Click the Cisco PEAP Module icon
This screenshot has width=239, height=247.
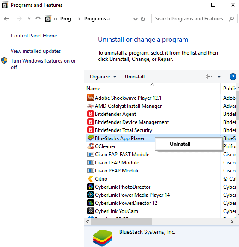coord(91,171)
